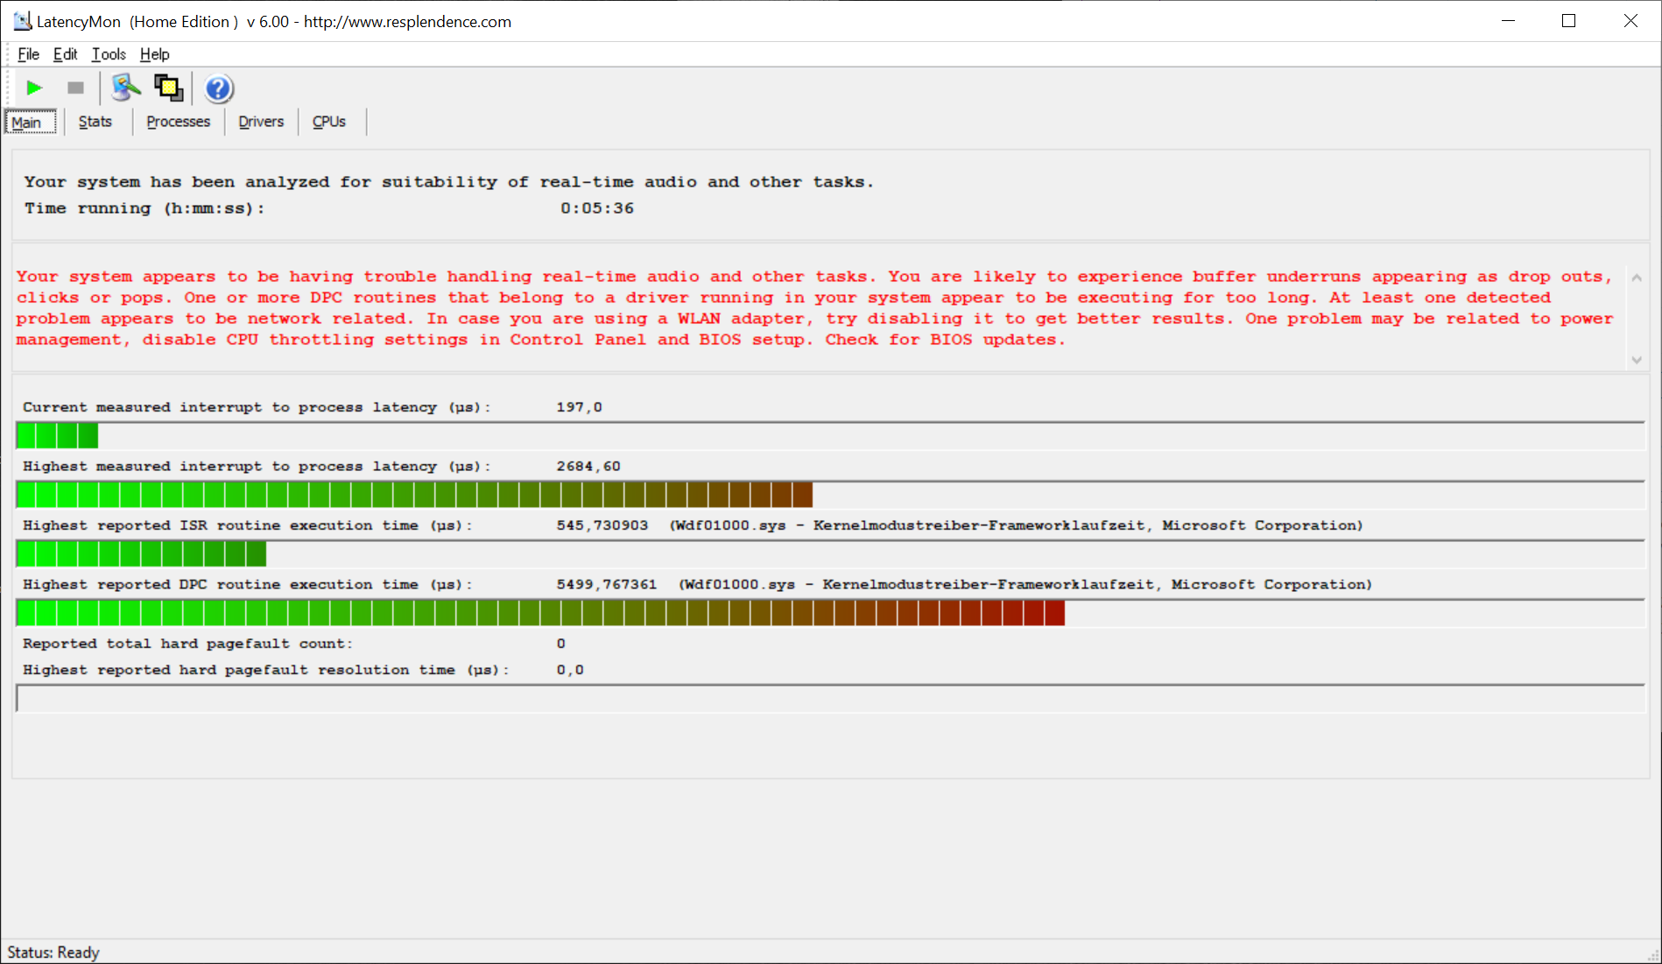1662x964 pixels.
Task: Open the Tools menu
Action: point(109,54)
